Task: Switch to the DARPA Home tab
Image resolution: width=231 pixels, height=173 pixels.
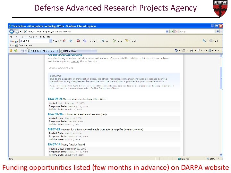Action: coord(76,51)
